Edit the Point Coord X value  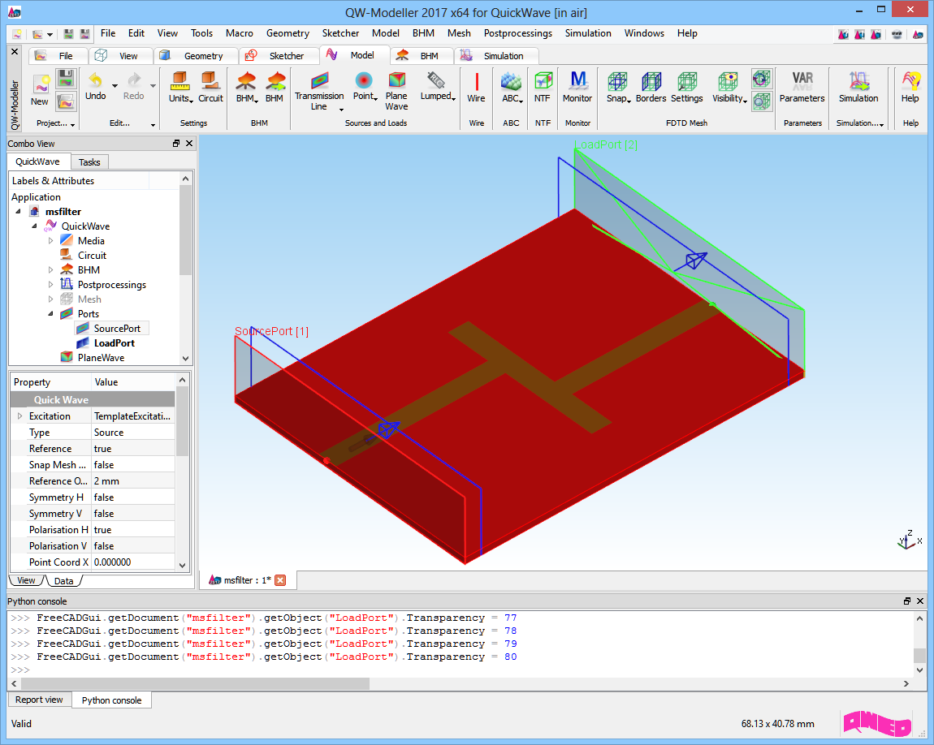[133, 562]
